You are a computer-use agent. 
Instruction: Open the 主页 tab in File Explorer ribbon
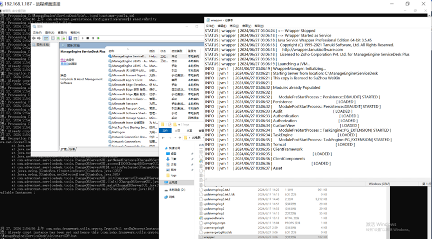click(177, 131)
